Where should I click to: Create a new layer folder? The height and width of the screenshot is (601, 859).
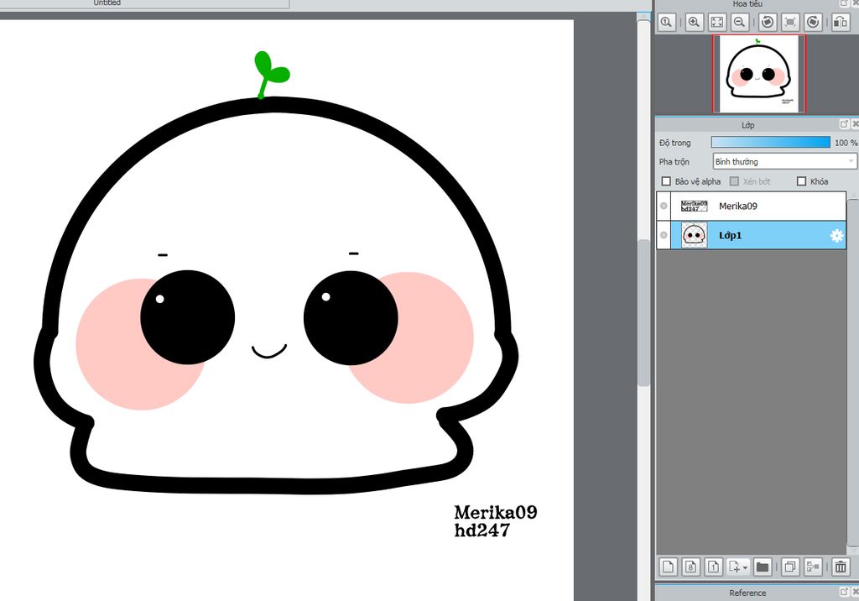point(762,567)
